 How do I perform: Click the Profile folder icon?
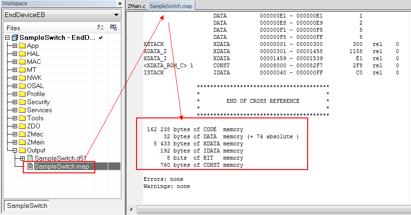22,94
